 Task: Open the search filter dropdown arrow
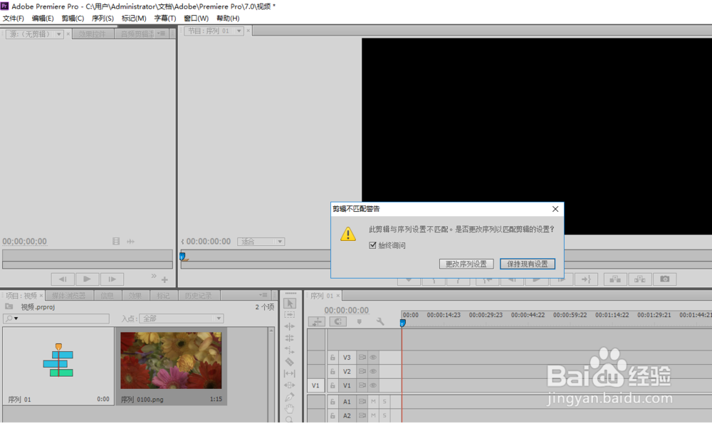click(16, 318)
